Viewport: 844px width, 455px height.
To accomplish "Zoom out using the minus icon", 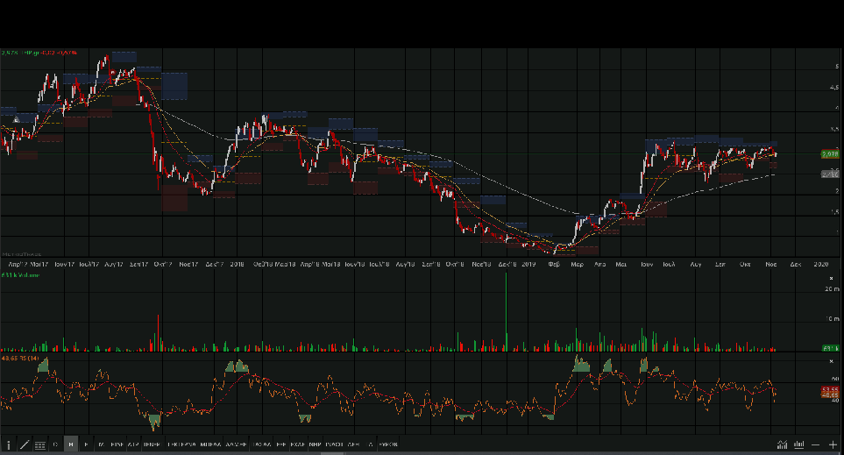I will pyautogui.click(x=816, y=445).
